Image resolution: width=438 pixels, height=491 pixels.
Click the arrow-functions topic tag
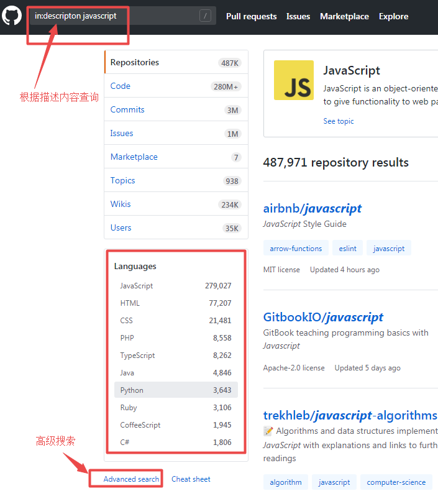click(296, 249)
